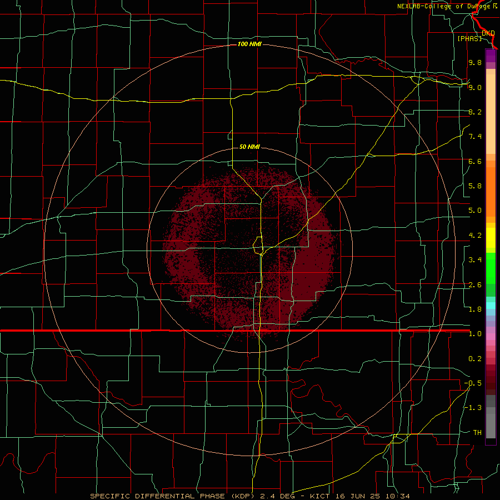Click the 9.0 scale value
The width and height of the screenshot is (500, 500).
tap(475, 87)
